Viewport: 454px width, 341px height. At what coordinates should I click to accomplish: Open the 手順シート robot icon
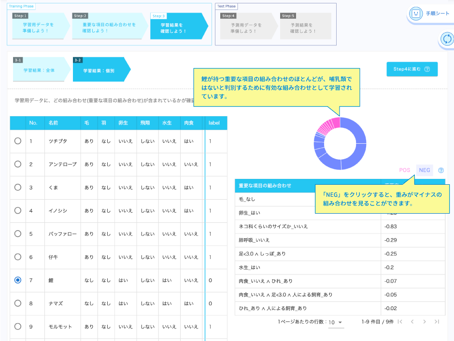pos(416,14)
